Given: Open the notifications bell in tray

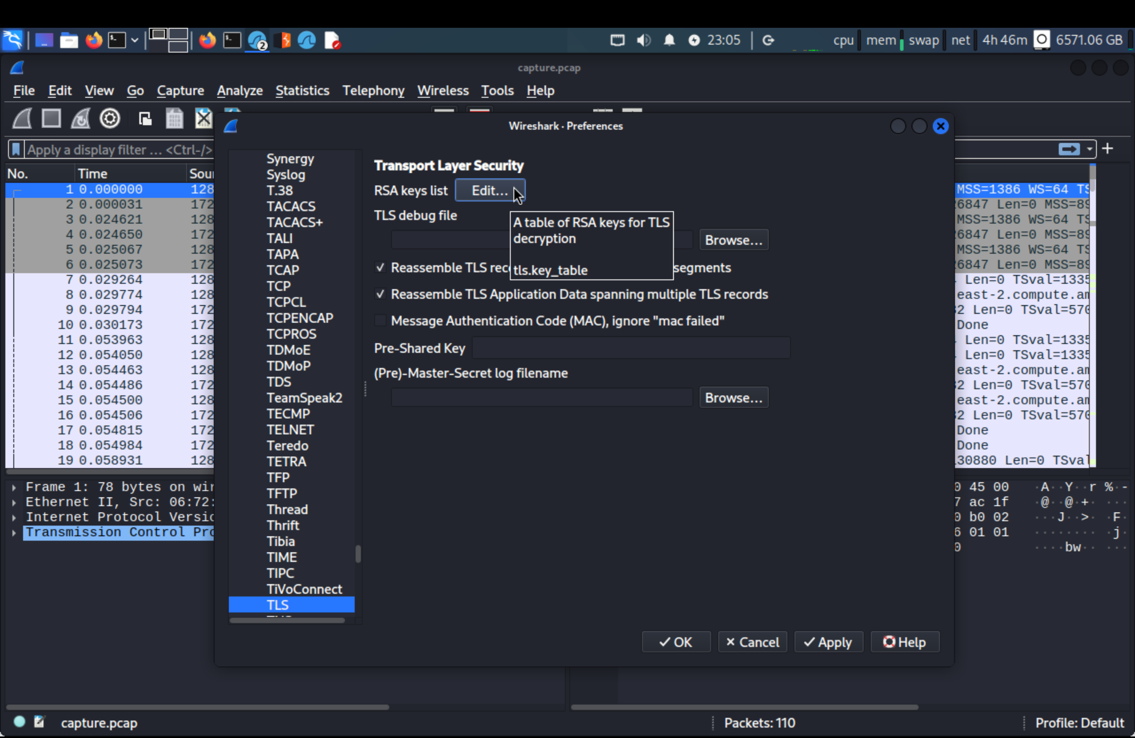Looking at the screenshot, I should [x=669, y=40].
